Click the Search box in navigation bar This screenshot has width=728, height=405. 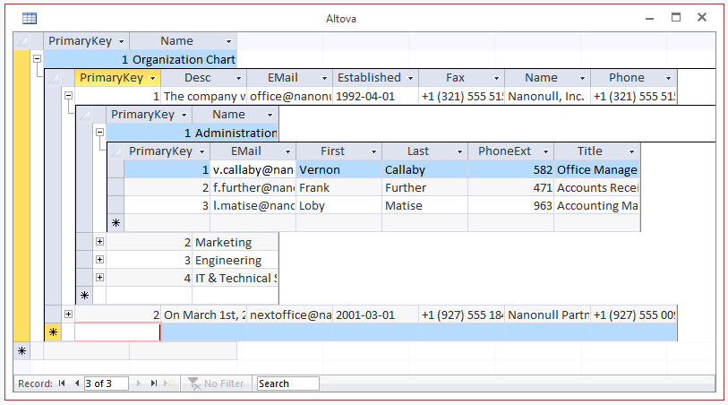(x=287, y=383)
